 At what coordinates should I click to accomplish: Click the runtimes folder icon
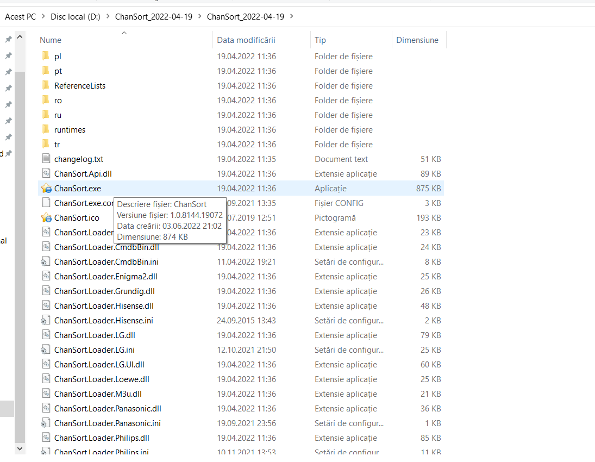pos(46,129)
